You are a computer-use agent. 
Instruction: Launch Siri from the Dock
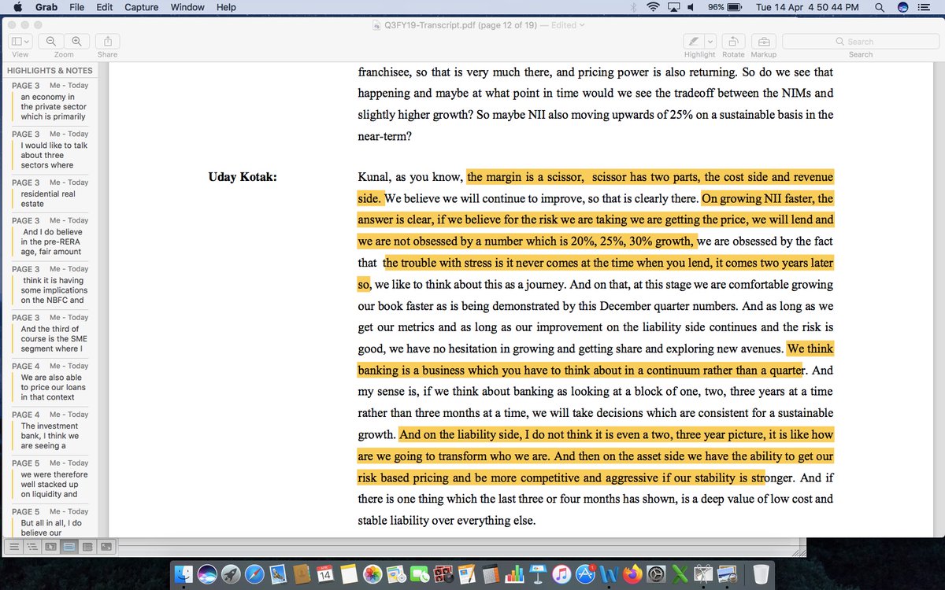pos(208,574)
